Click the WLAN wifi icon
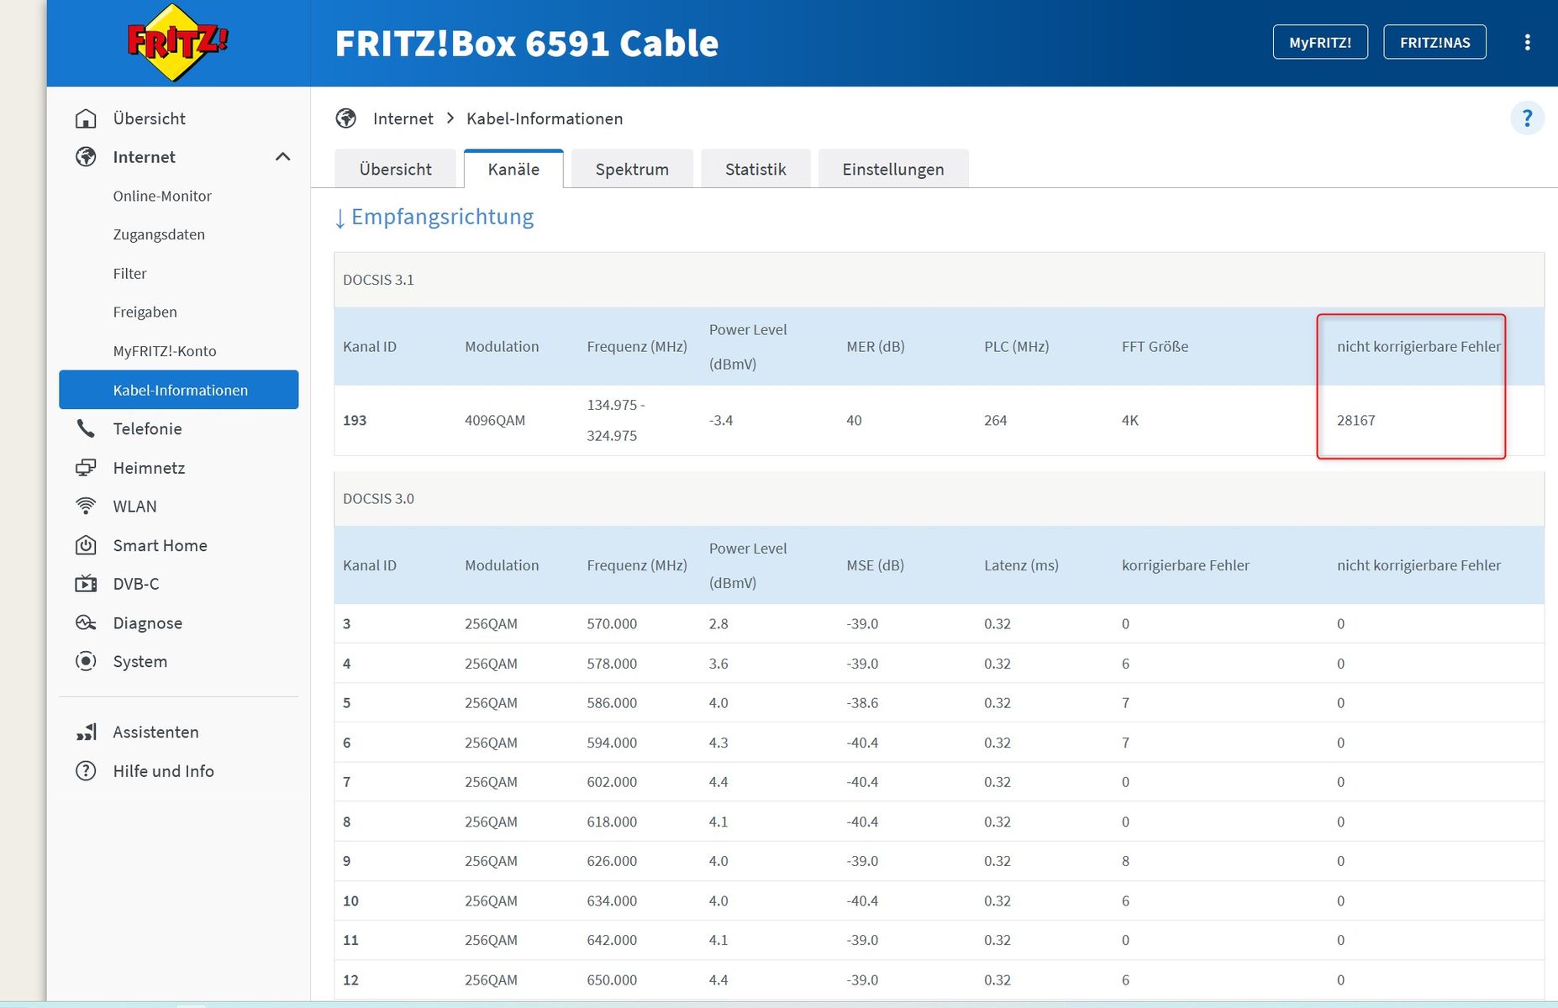Screen dimensions: 1558x1008 coord(86,507)
